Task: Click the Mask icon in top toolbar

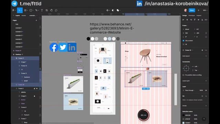Action: tap(113, 10)
